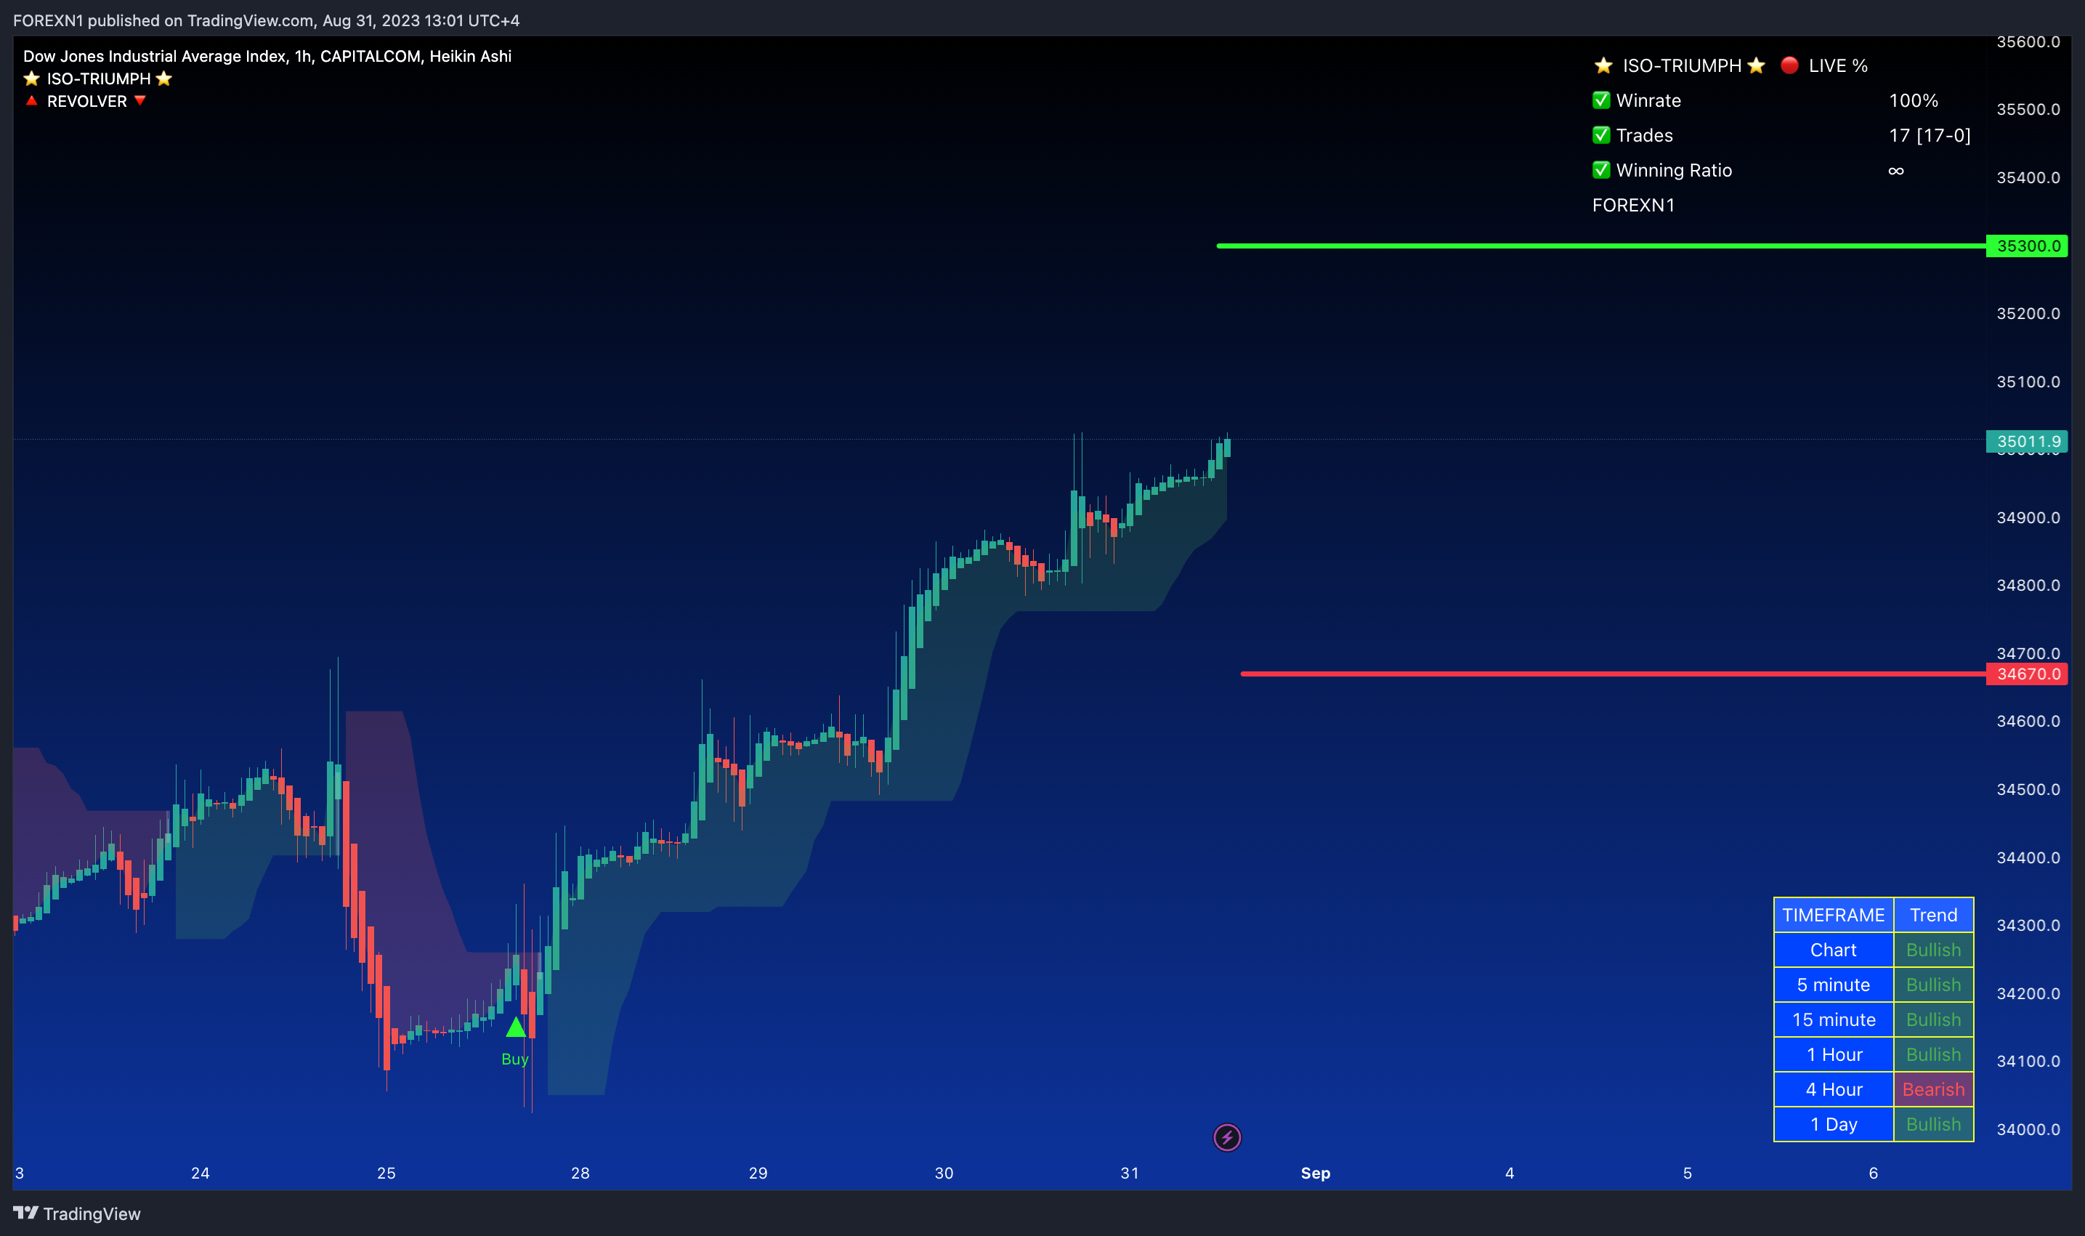Click the star icon before ISO-TRIUMPH legend
2085x1236 pixels.
(x=32, y=78)
